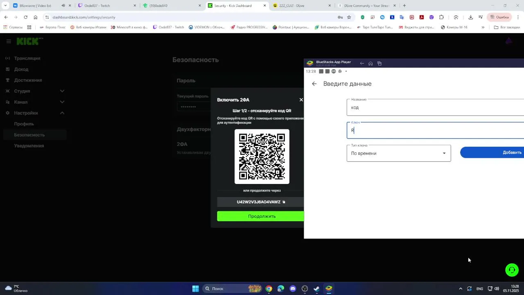Select "Профиль" in settings menu
524x295 pixels.
tap(24, 124)
